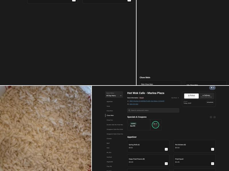Expand See More store information
Screen dimensions: 229x171
(175, 98)
